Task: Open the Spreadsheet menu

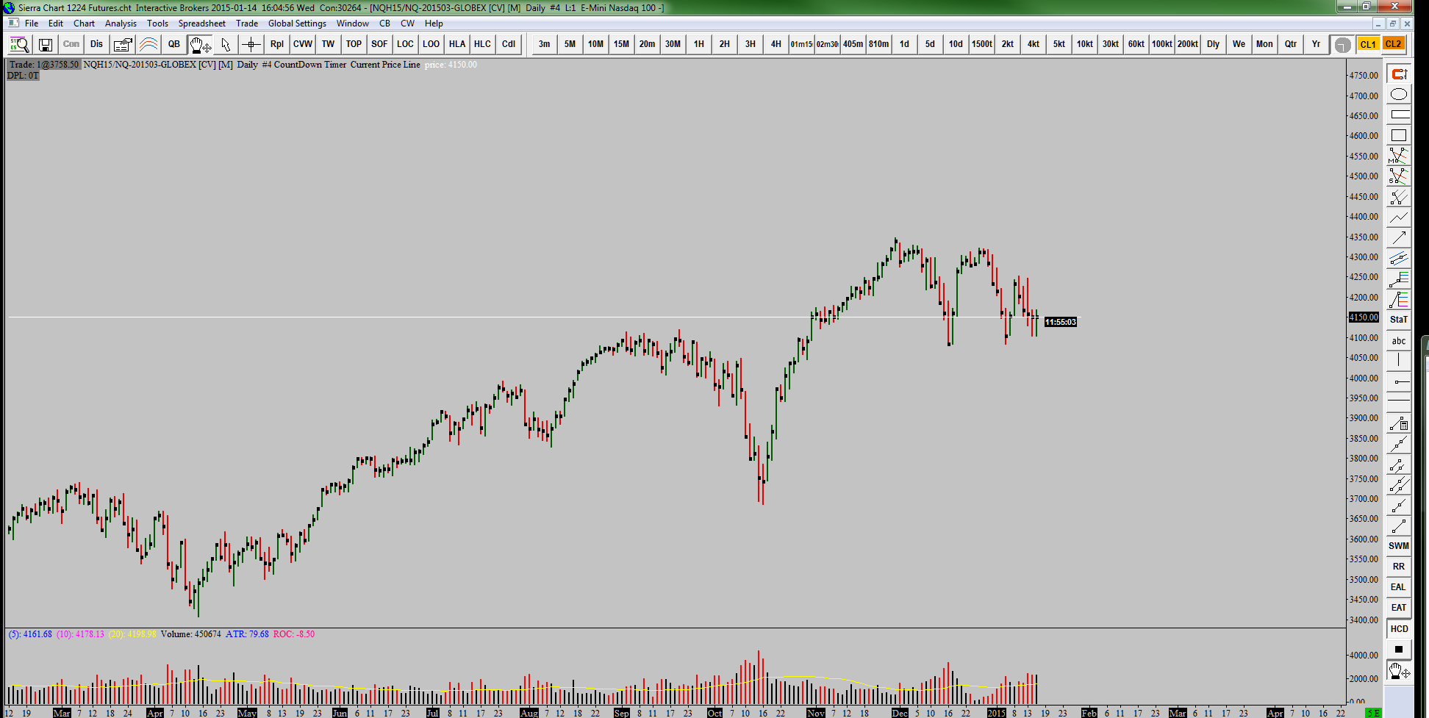Action: click(201, 24)
